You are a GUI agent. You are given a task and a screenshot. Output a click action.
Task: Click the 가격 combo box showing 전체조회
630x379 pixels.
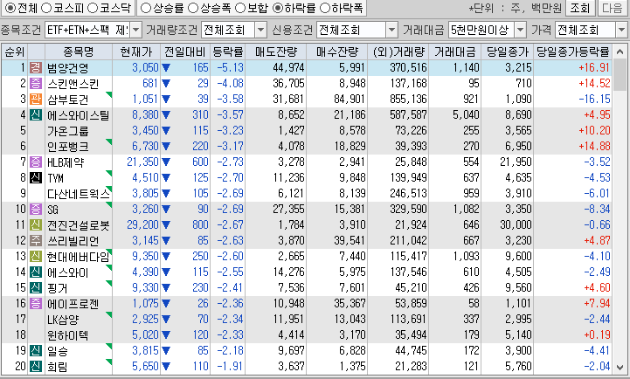[x=591, y=30]
